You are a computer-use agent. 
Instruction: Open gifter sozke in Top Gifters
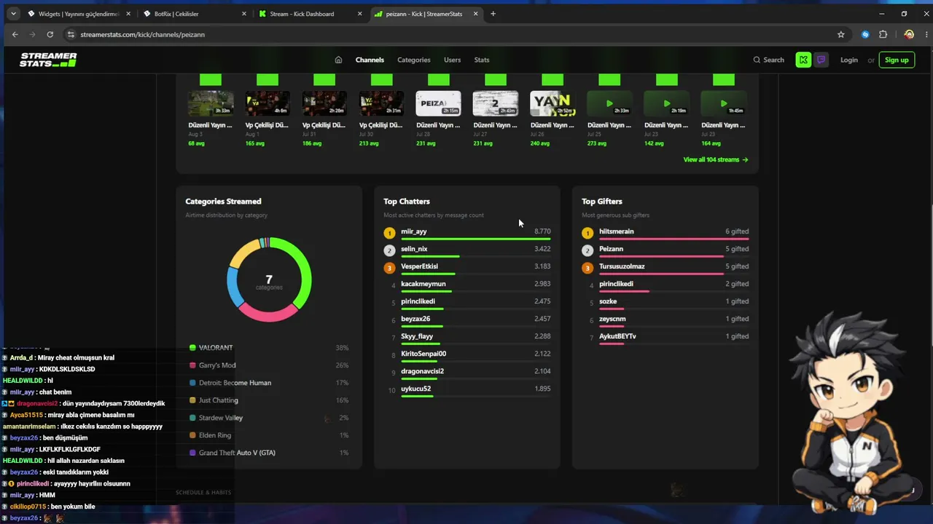coord(608,301)
